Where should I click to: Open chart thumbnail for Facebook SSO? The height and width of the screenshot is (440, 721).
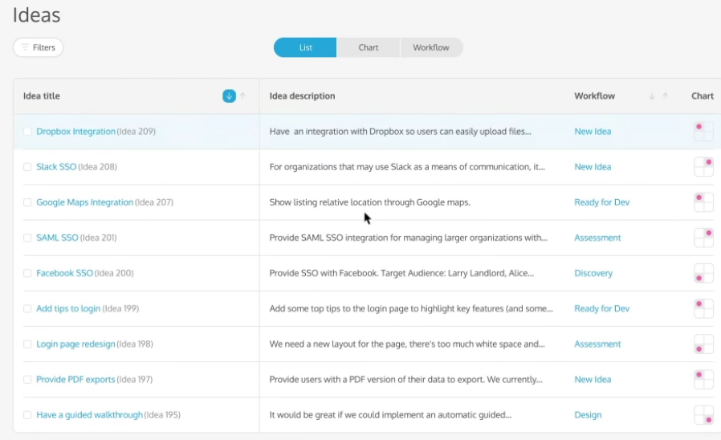pos(703,273)
